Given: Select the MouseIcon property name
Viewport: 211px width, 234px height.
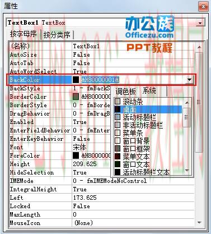Looking at the screenshot, I should (40, 223).
